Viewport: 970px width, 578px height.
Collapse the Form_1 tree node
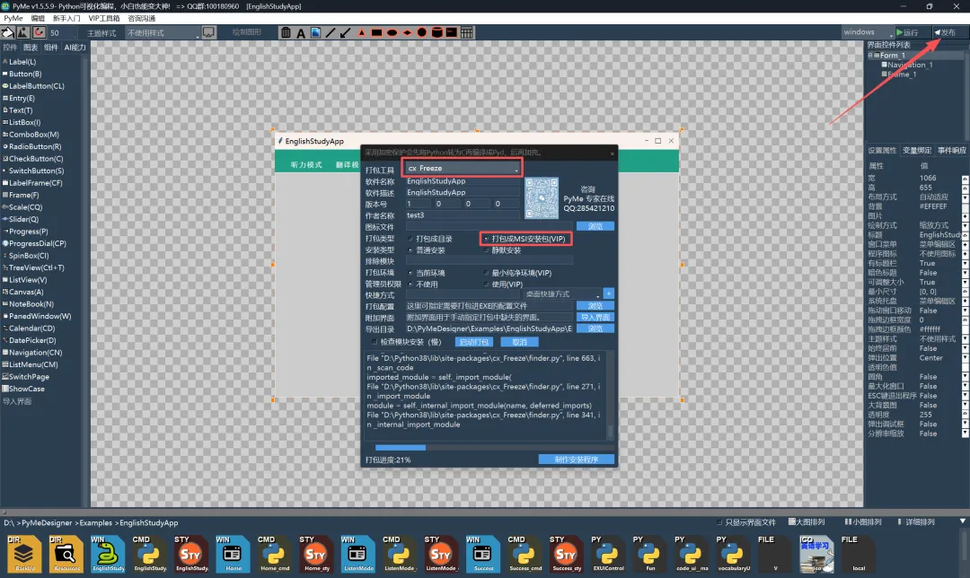pyautogui.click(x=869, y=55)
